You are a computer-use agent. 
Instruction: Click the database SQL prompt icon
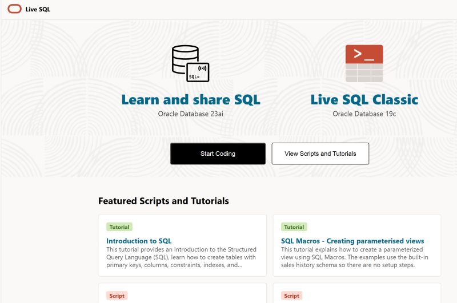190,63
